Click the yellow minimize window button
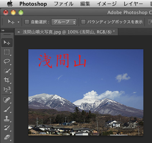The image size is (152, 143). point(13,13)
